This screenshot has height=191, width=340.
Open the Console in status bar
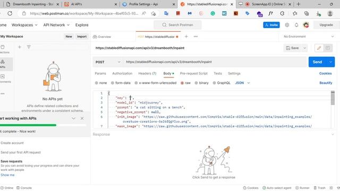pos(24,188)
